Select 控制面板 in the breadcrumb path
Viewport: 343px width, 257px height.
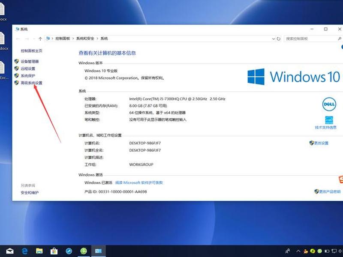tap(63, 39)
